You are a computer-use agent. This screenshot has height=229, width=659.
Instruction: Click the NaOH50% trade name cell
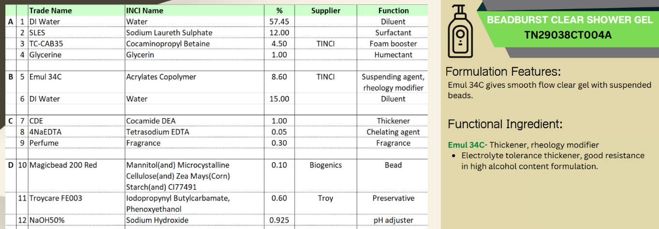tap(47, 220)
